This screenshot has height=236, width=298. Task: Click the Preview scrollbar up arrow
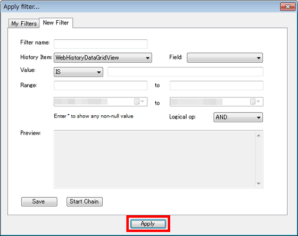(x=259, y=136)
